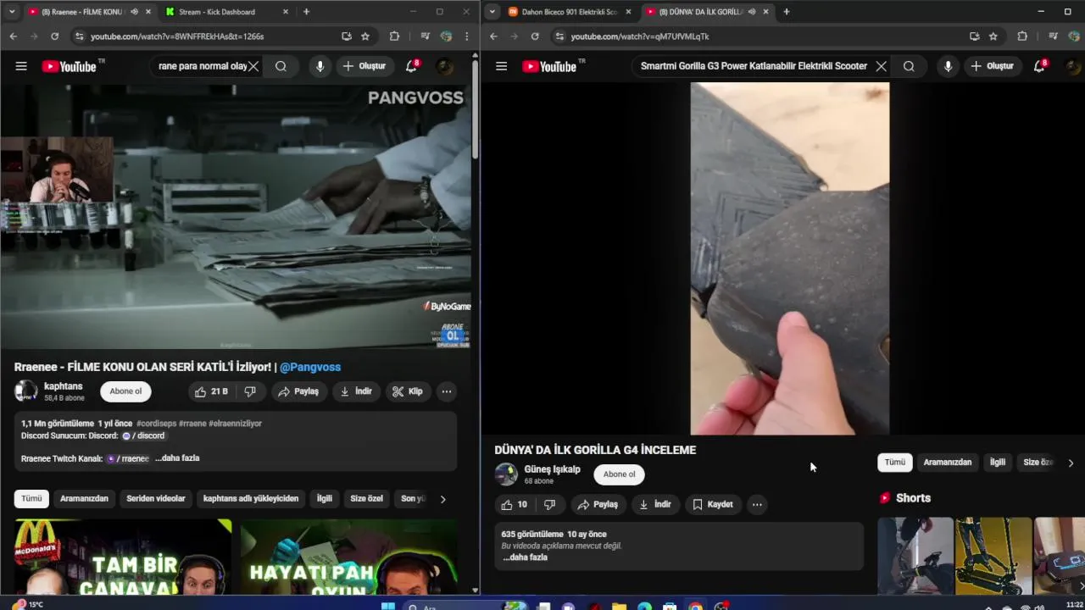Open extensions puzzle icon in left browser
Screen dimensions: 1085x610
pos(394,36)
